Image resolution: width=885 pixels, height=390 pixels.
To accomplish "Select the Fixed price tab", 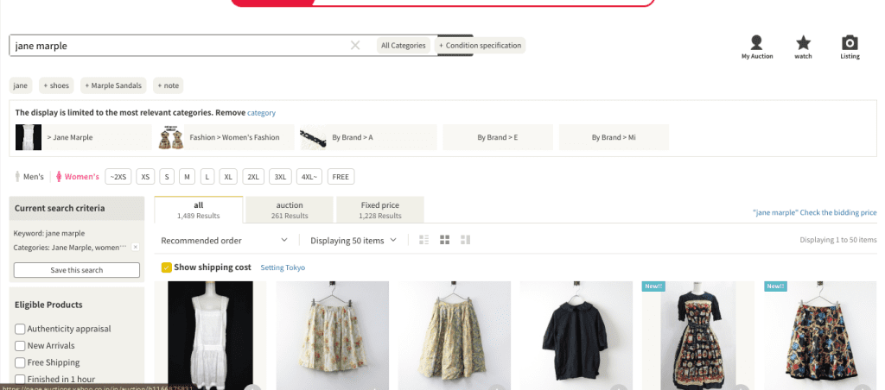I will click(380, 210).
